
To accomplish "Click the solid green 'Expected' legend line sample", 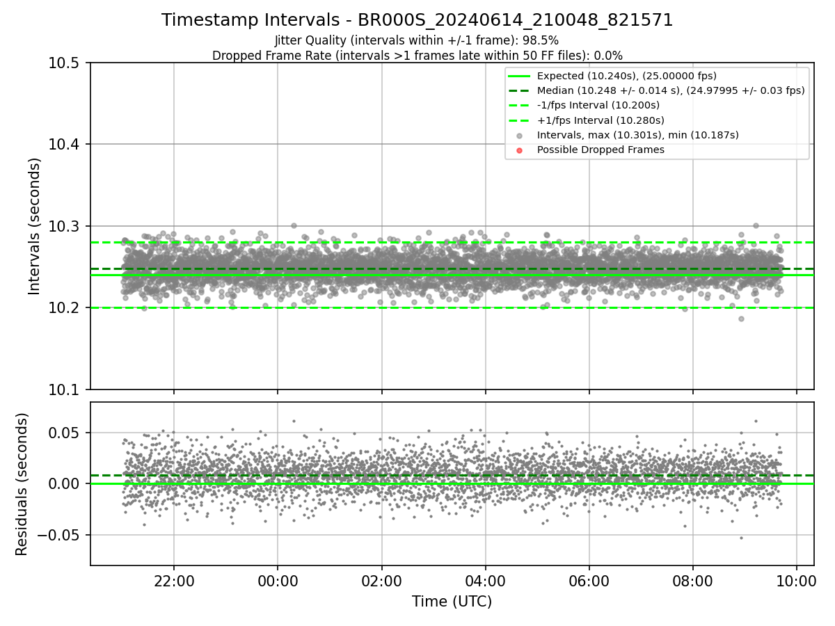I will pos(520,76).
